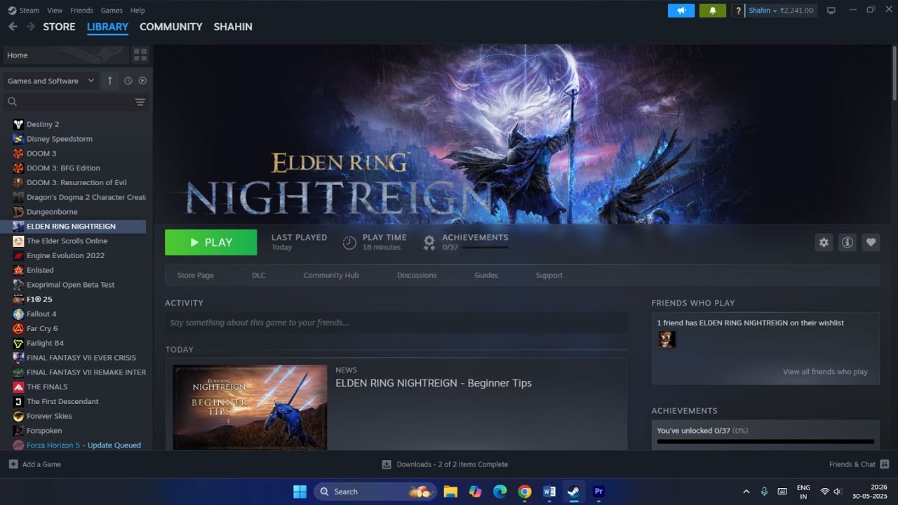Open File Explorer from the taskbar
Viewport: 898px width, 505px height.
(x=450, y=492)
